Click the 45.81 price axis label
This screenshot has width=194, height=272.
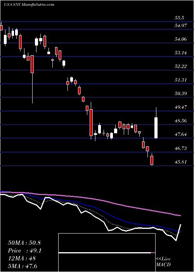181,162
